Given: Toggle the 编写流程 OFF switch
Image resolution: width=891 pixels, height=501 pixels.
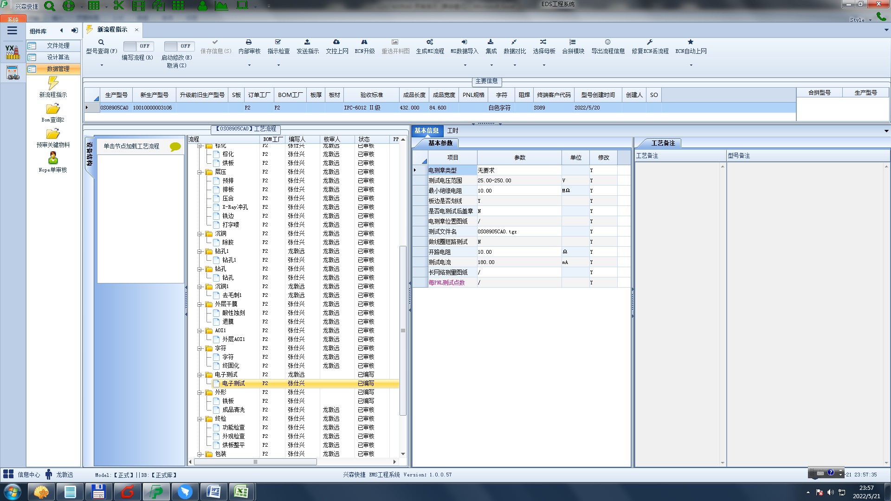Looking at the screenshot, I should click(138, 46).
